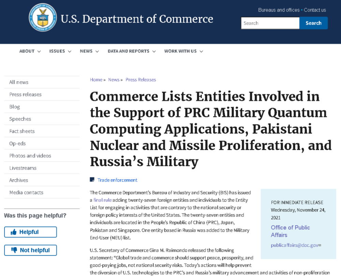
Task: Click the blue Search button
Action: [x=313, y=23]
